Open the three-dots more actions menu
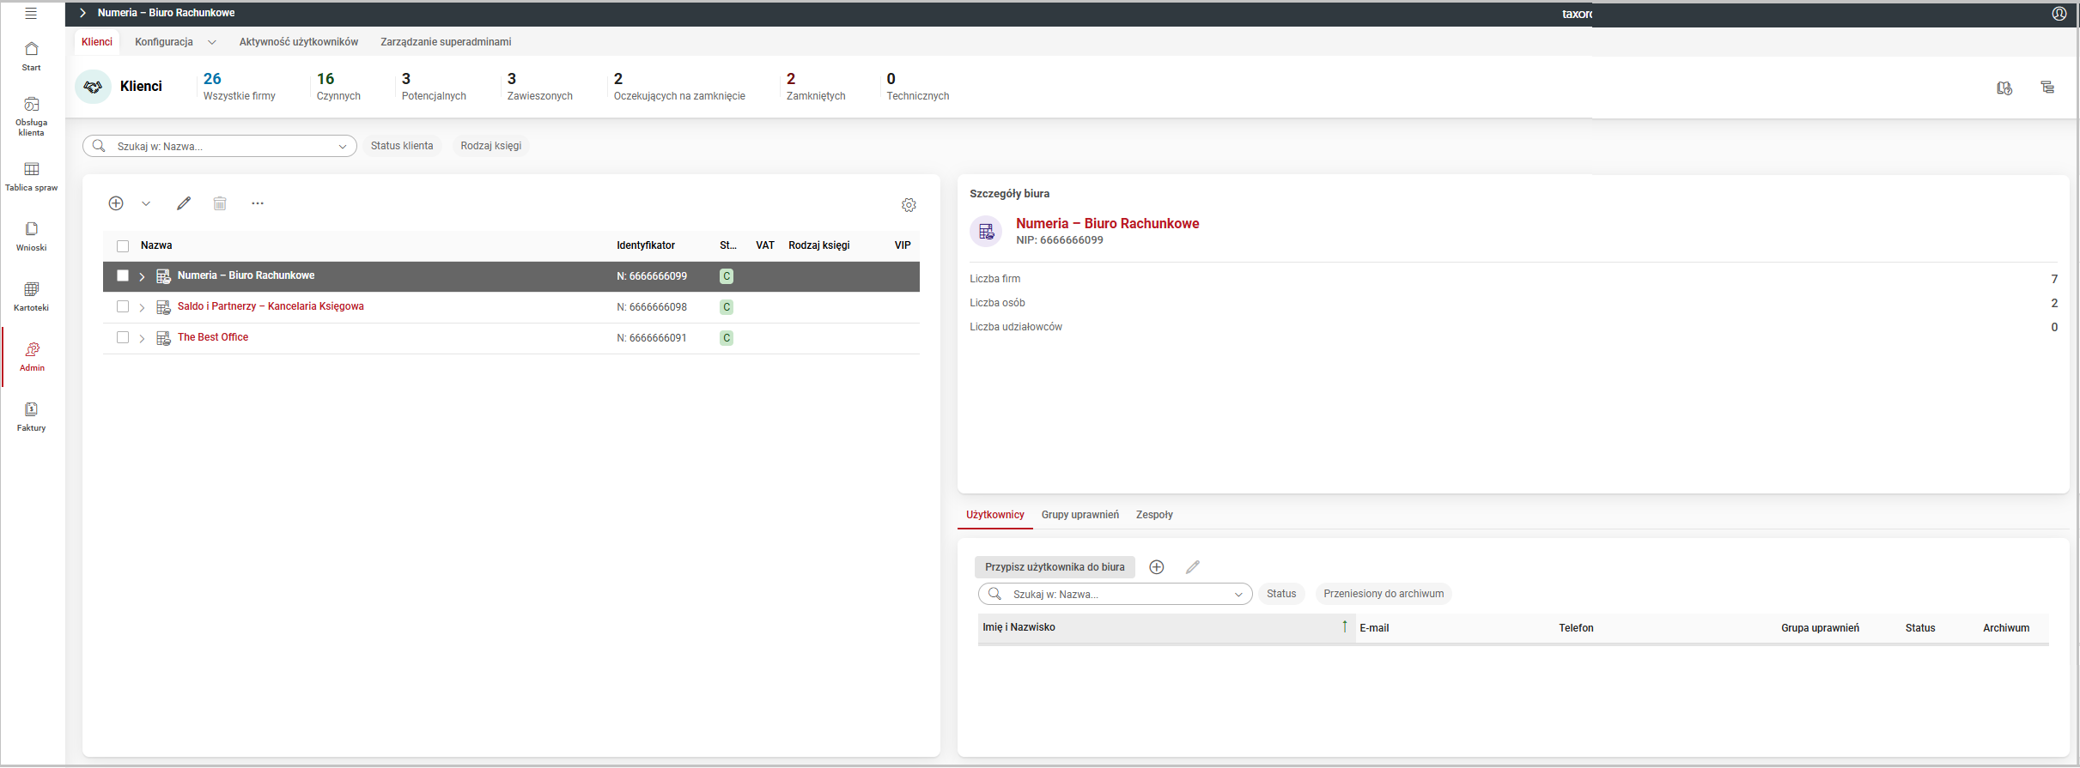This screenshot has width=2080, height=768. 258,203
